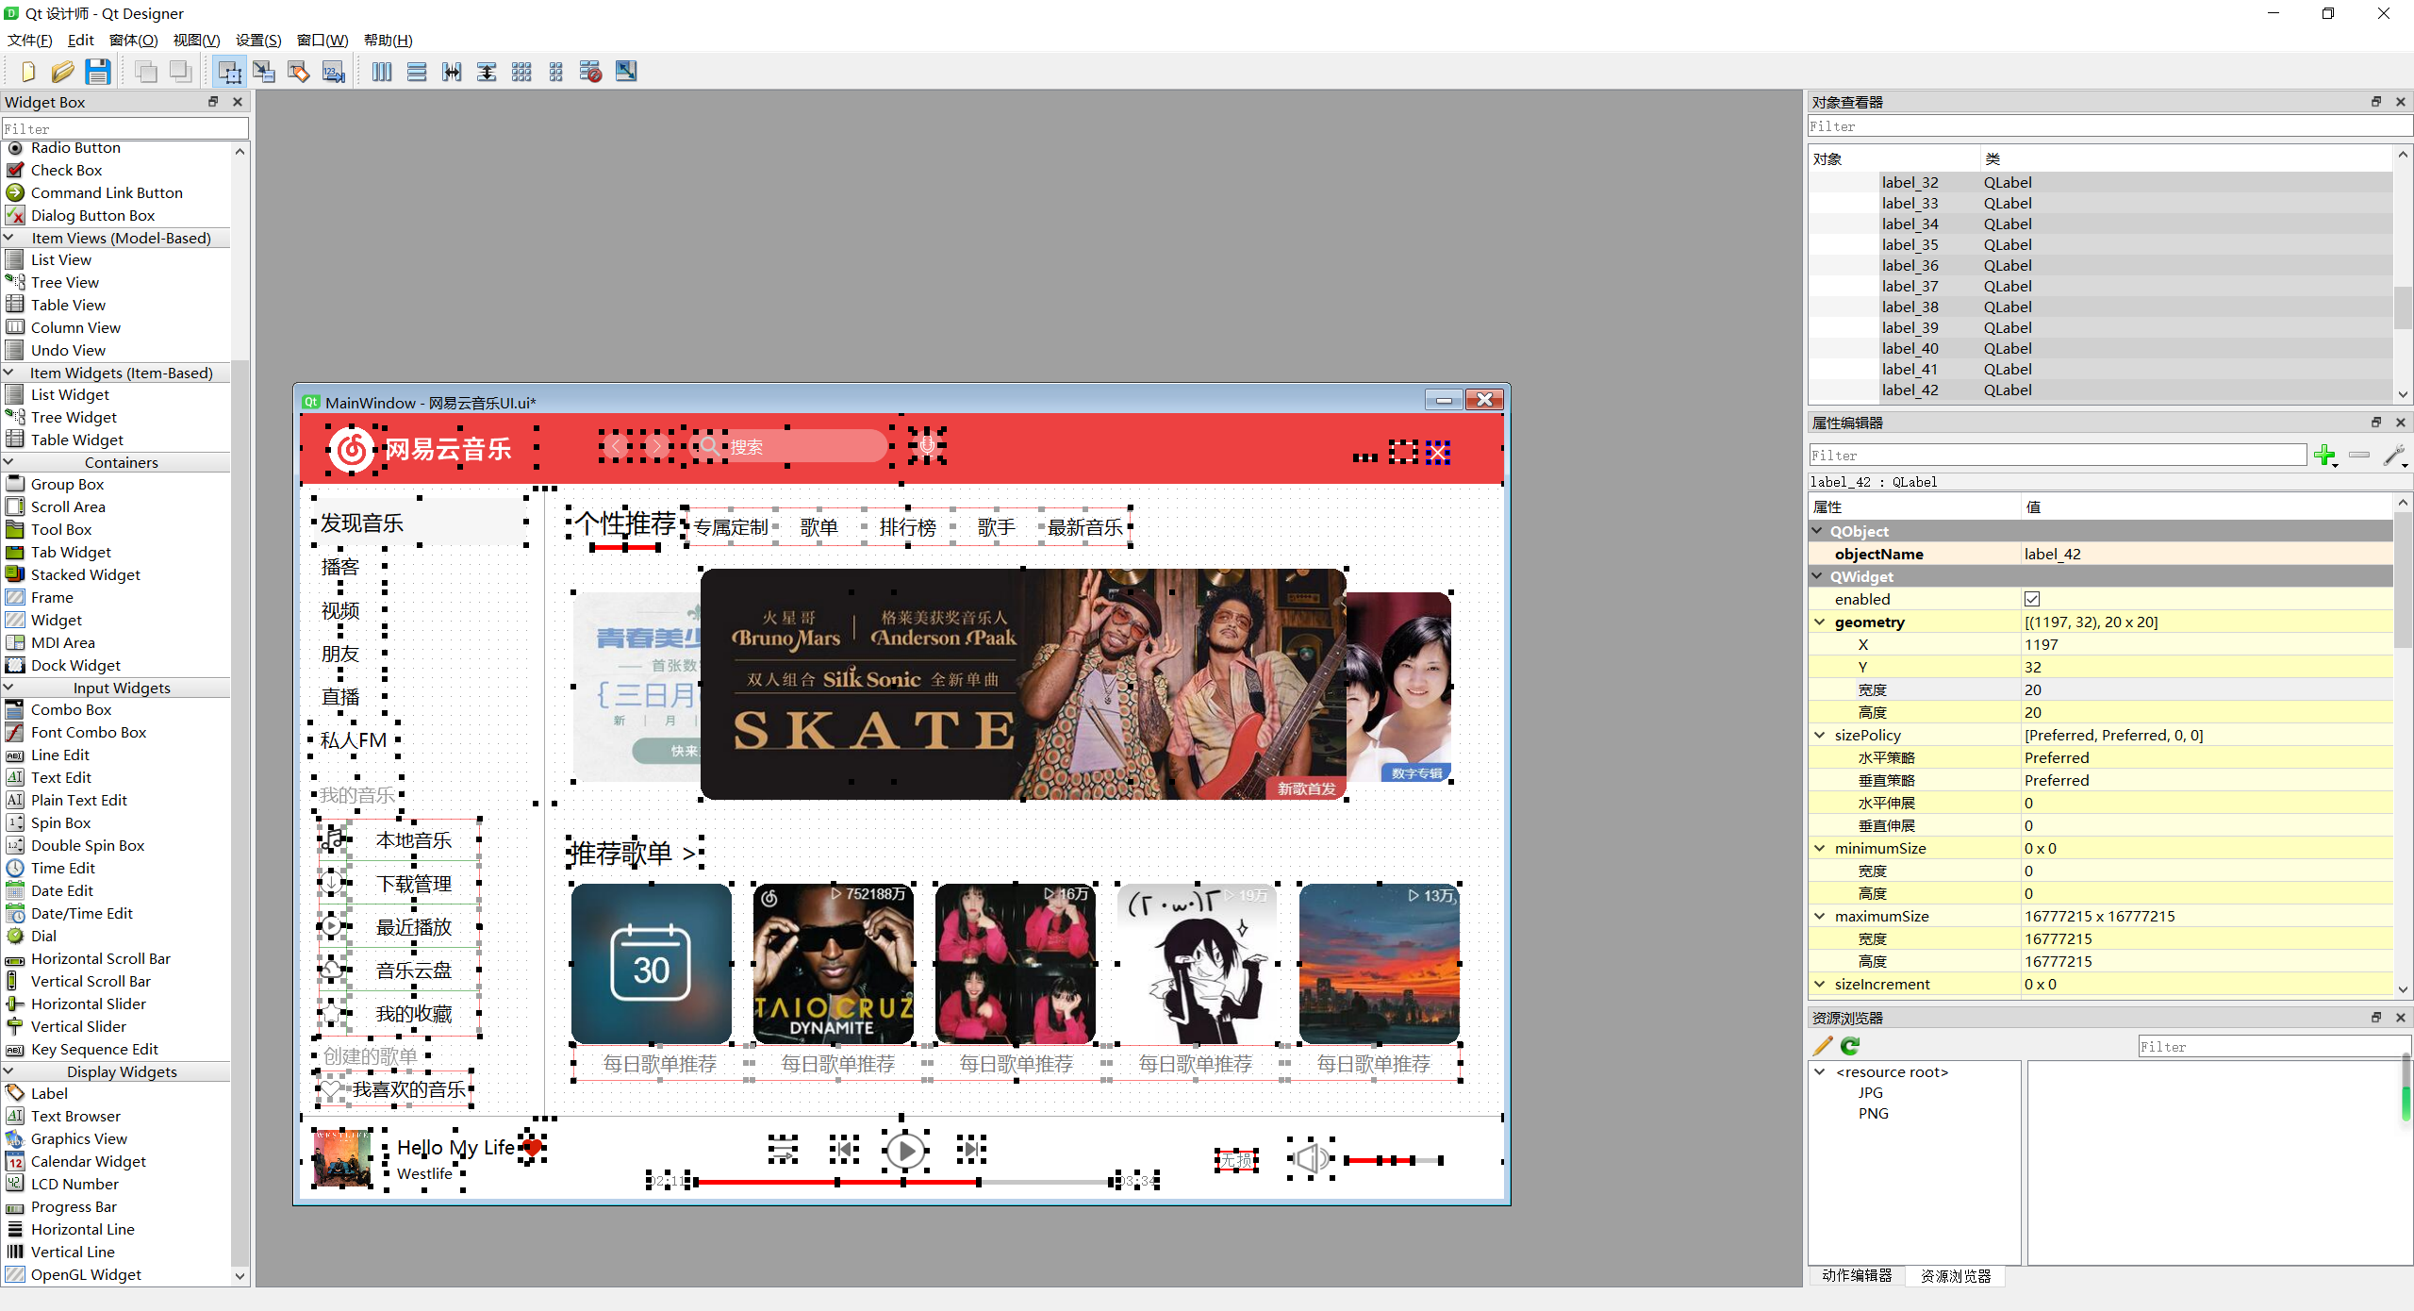The image size is (2414, 1311).
Task: Select the Lay Out Vertically tool
Action: point(416,71)
